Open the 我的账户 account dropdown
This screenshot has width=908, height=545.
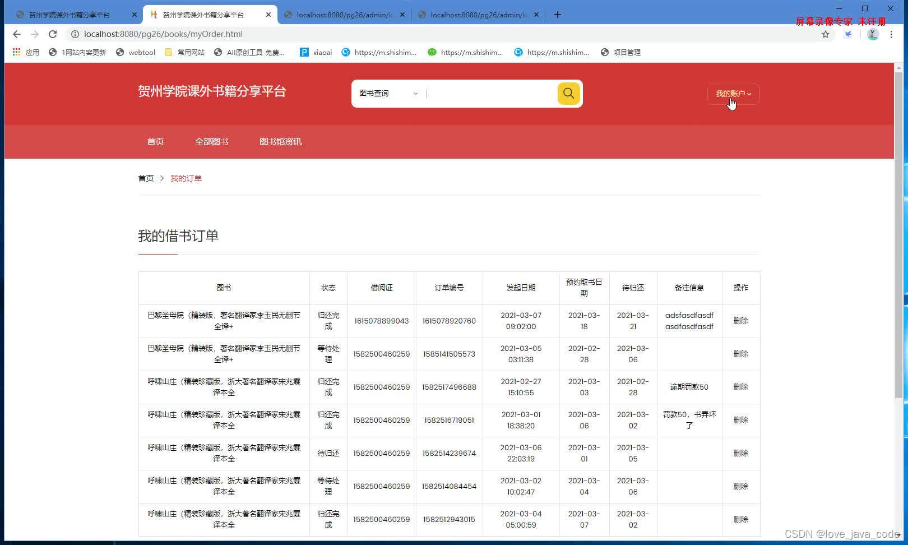(733, 94)
